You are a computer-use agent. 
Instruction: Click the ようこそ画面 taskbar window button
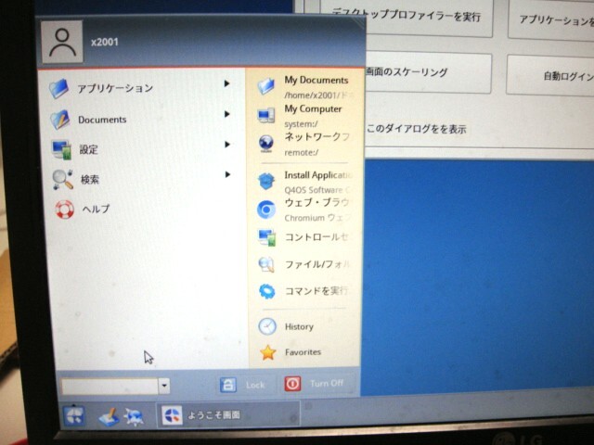(228, 415)
